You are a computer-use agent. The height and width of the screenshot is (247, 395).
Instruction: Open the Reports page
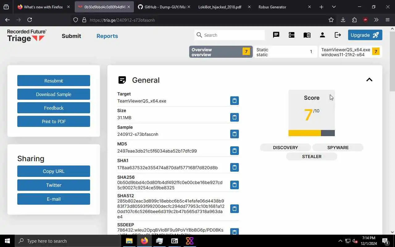[107, 36]
